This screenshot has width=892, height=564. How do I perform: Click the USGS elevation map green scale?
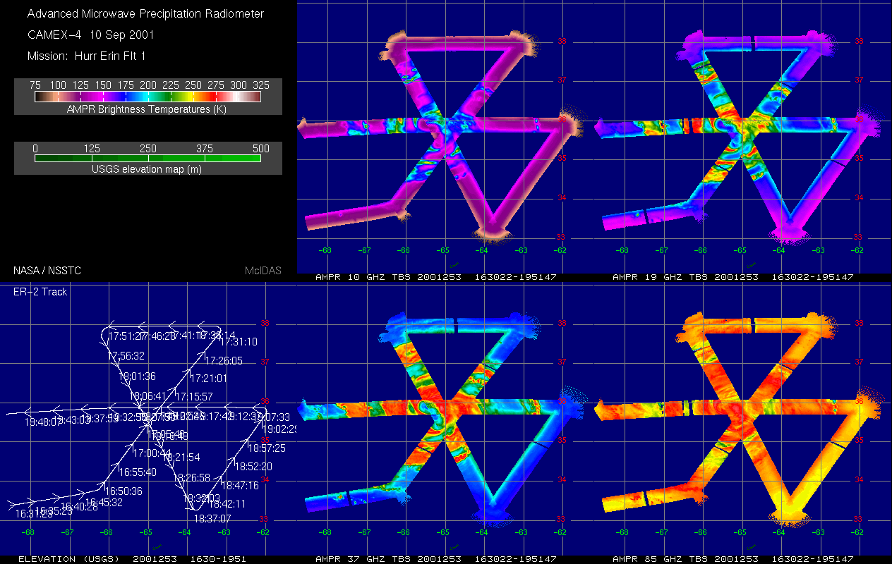click(148, 159)
